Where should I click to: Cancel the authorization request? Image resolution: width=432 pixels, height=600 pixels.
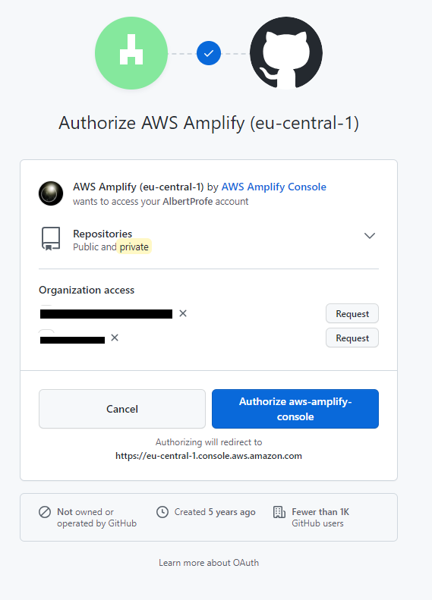click(x=122, y=409)
